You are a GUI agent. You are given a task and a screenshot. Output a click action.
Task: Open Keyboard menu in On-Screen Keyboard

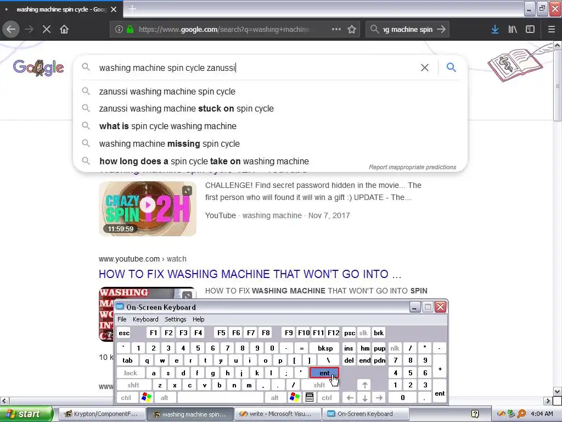tap(145, 319)
